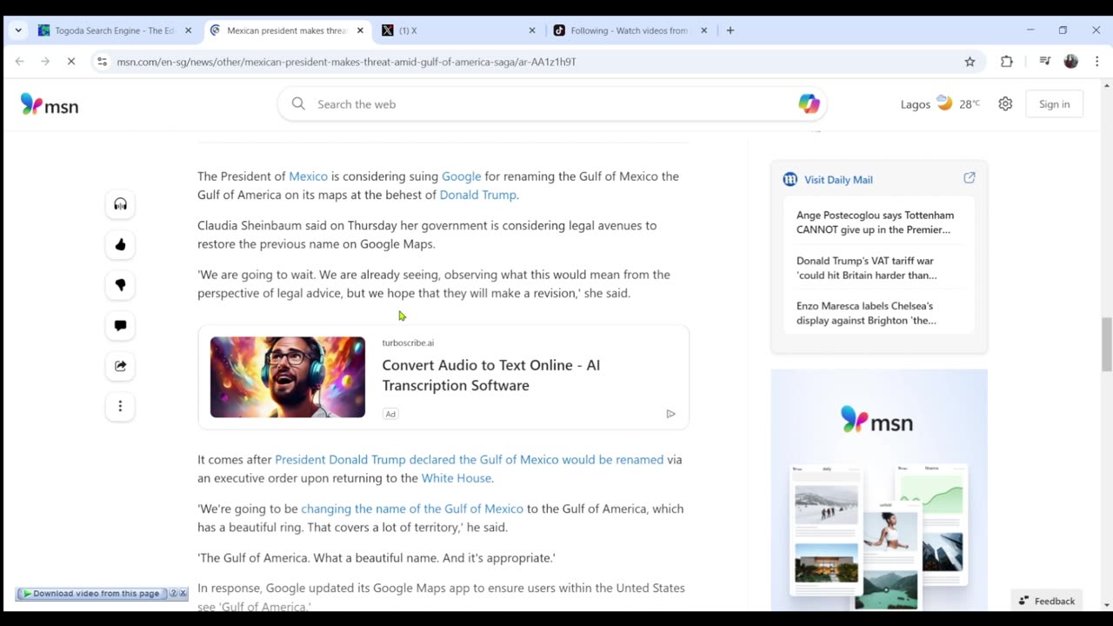Open the Donald Trump link
The image size is (1113, 626).
click(x=477, y=195)
